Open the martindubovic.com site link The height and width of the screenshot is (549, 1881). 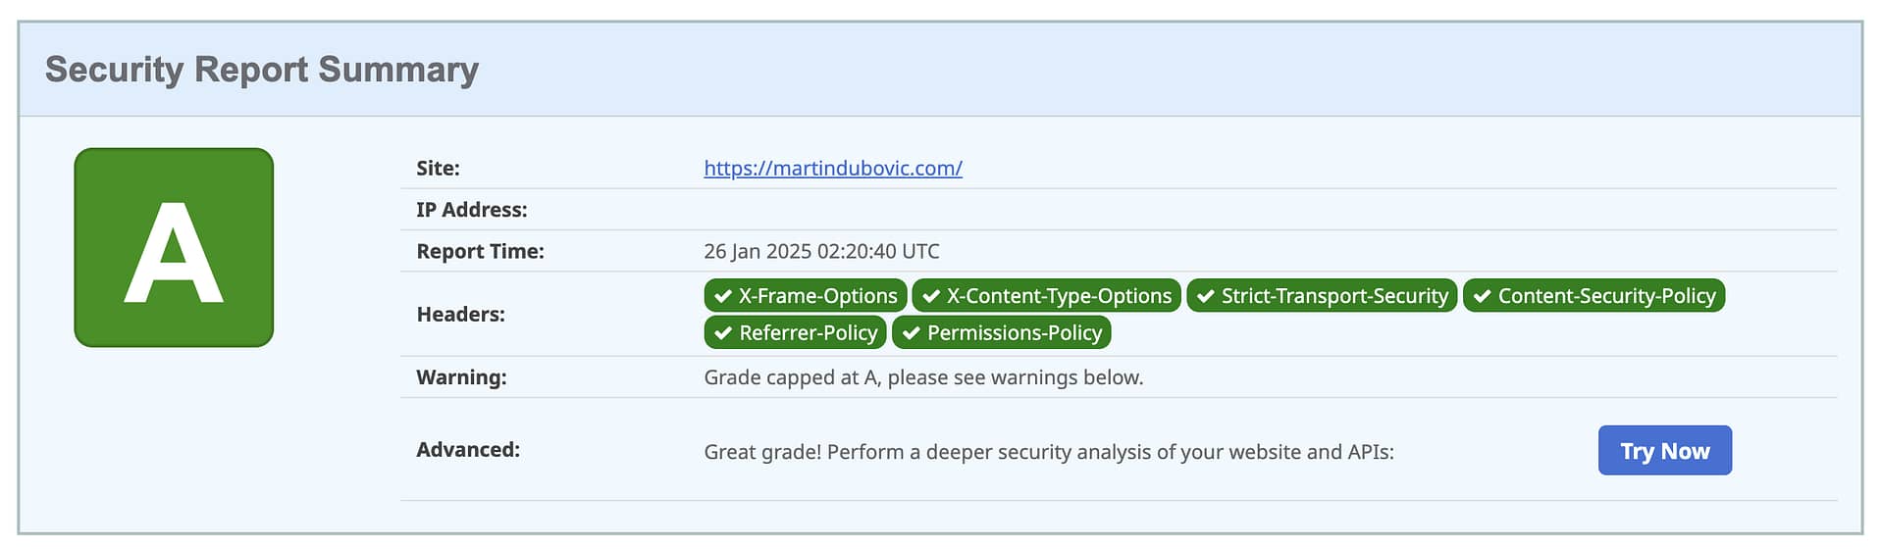(832, 168)
